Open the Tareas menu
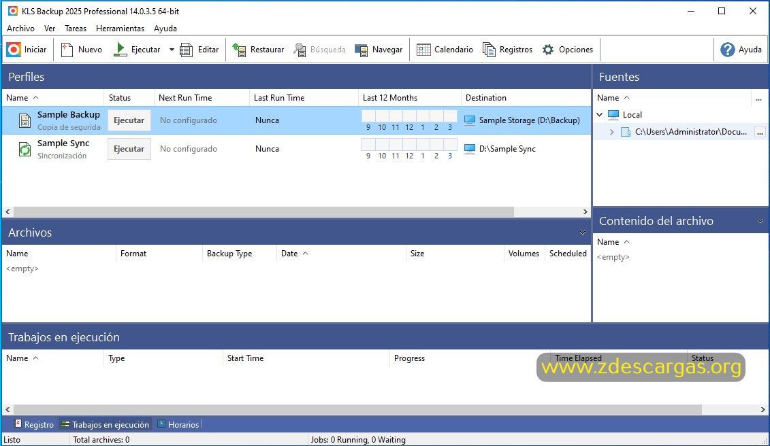 tap(76, 29)
